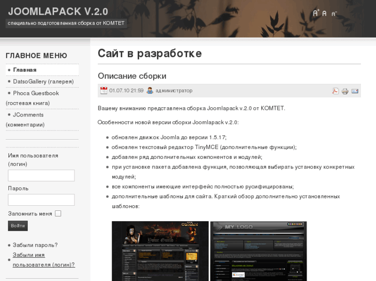Go to Phoca Guestbook (гостевая книга)
Image resolution: width=376 pixels, height=281 pixels.
33,98
